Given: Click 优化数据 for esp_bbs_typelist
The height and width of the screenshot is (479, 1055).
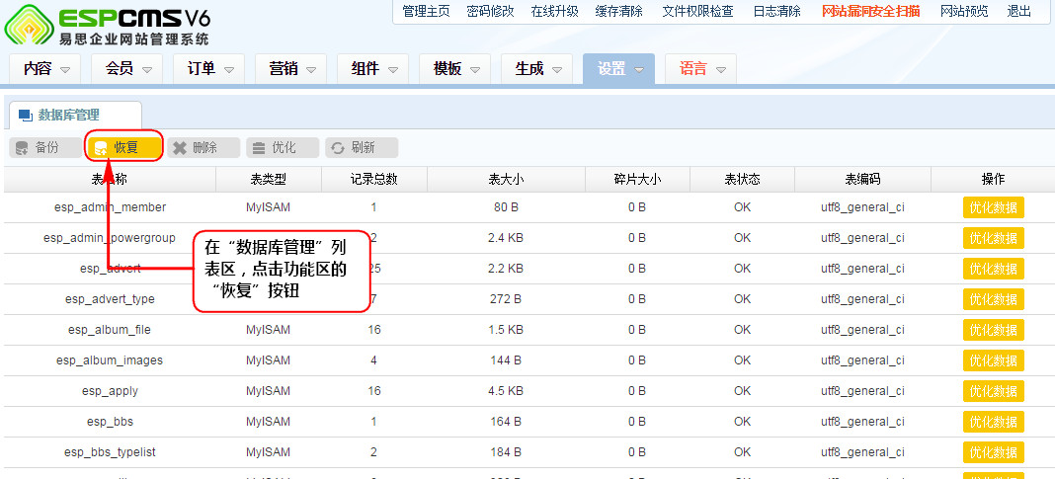Looking at the screenshot, I should pyautogui.click(x=993, y=452).
